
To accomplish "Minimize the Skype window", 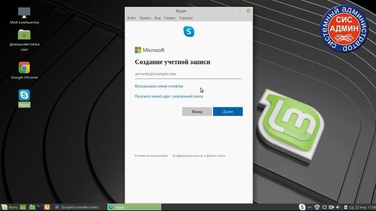I will click(x=240, y=11).
